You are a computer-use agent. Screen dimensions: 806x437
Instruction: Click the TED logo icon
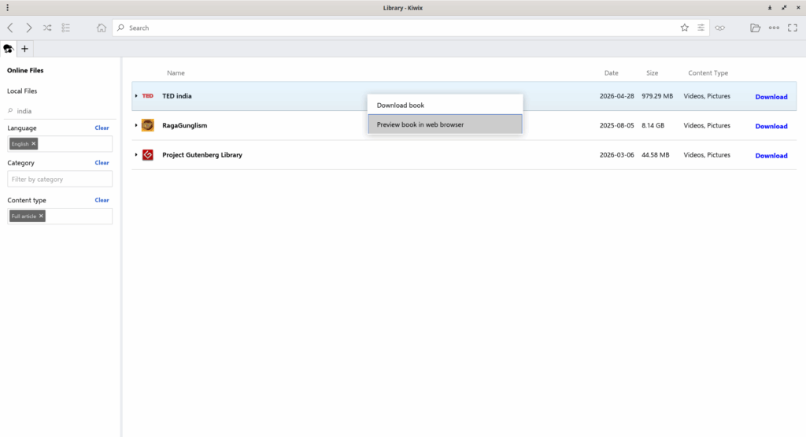(x=147, y=96)
